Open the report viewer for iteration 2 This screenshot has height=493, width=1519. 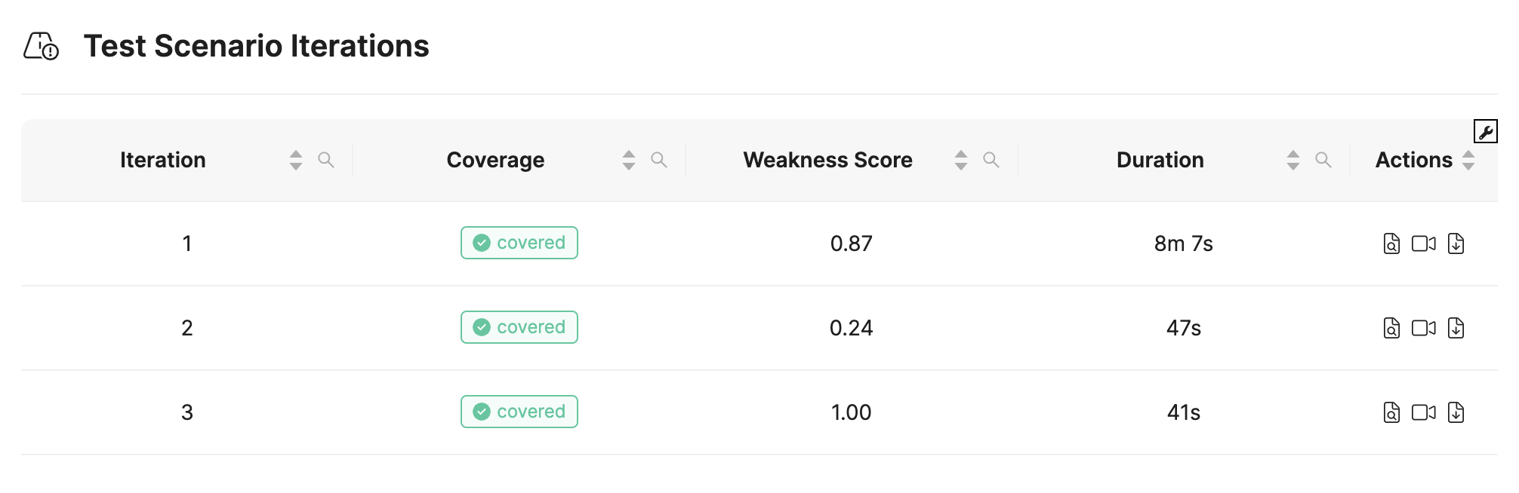click(x=1391, y=328)
